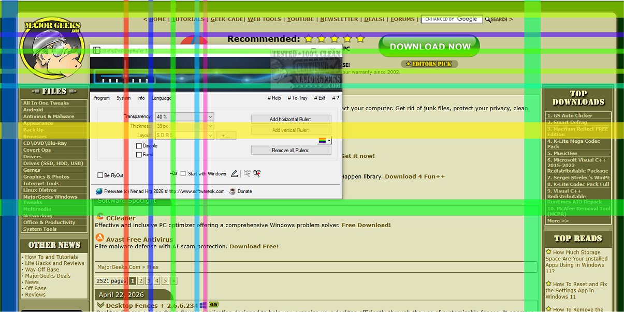
Task: Open the softwareok.com link in the footer
Action: click(196, 191)
